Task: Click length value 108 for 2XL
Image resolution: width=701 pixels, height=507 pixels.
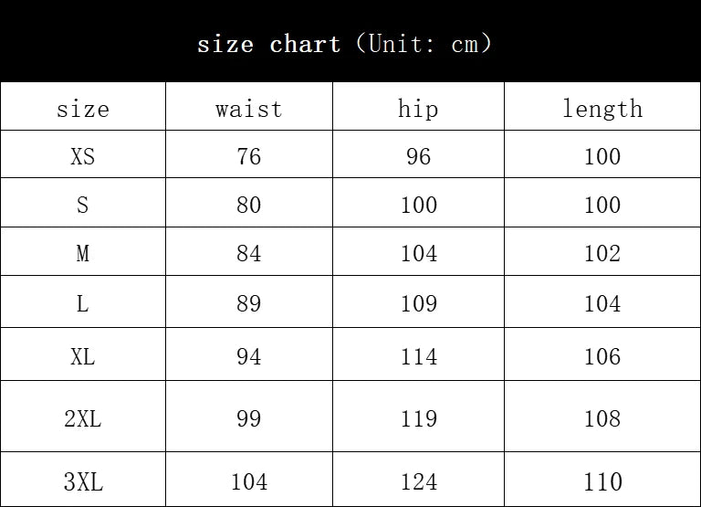Action: (x=602, y=418)
